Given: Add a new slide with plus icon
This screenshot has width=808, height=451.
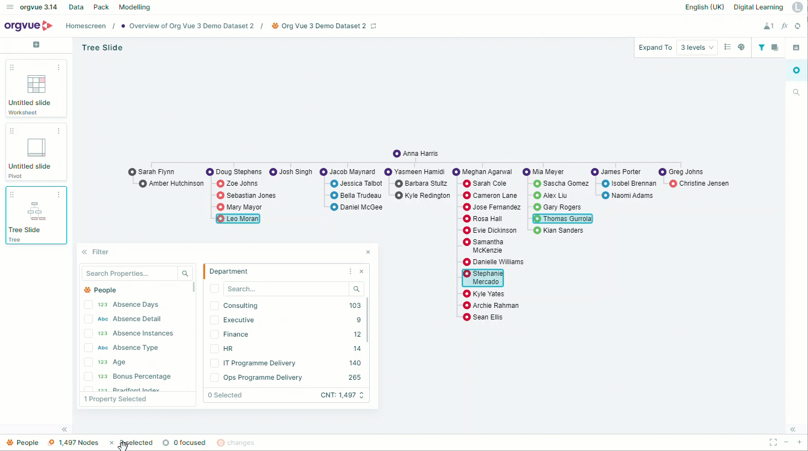Looking at the screenshot, I should pyautogui.click(x=36, y=45).
